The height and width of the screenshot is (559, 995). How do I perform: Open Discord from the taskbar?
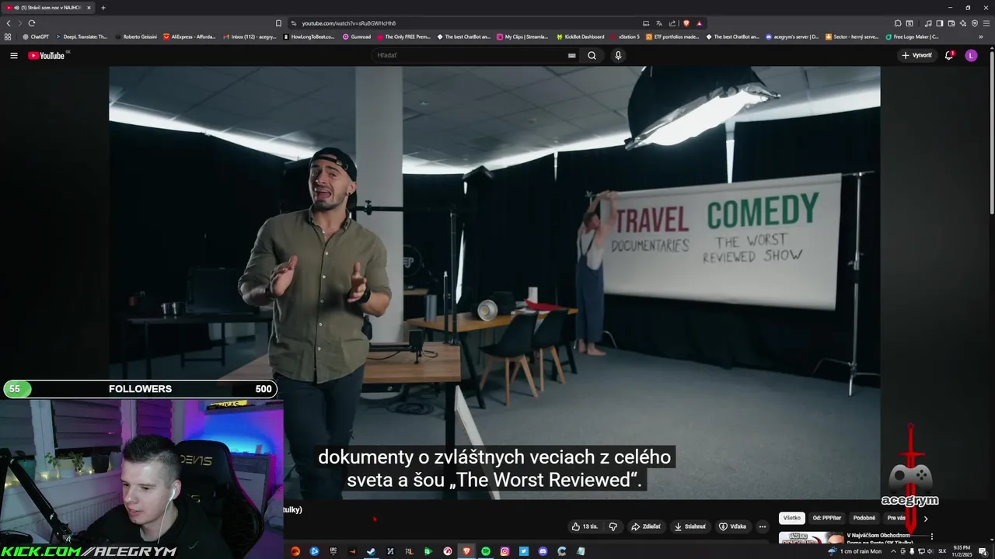point(543,551)
